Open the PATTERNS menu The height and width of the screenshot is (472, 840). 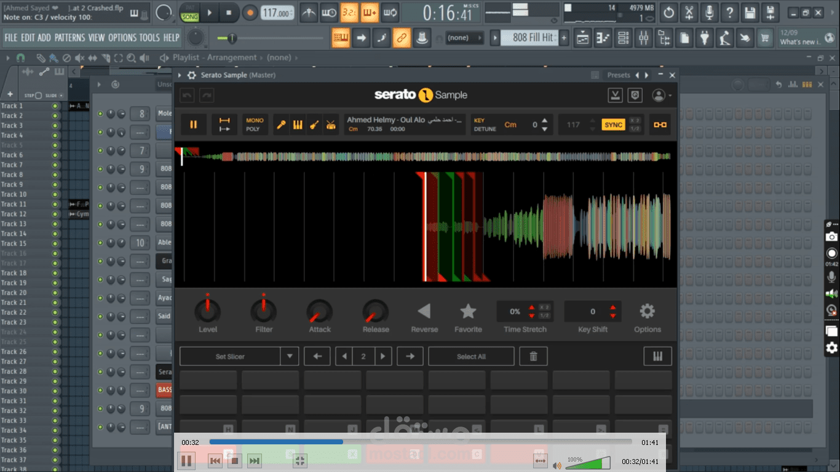click(x=69, y=37)
